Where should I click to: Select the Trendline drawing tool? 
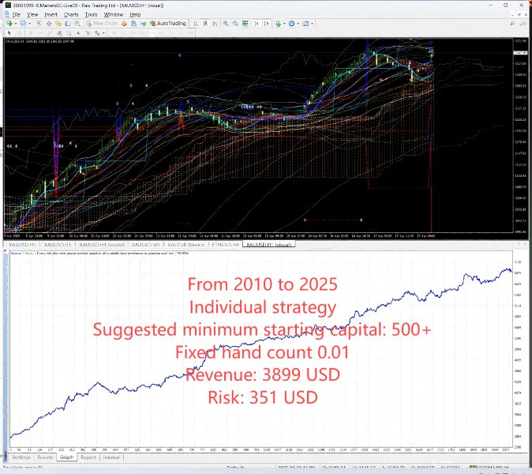click(50, 33)
